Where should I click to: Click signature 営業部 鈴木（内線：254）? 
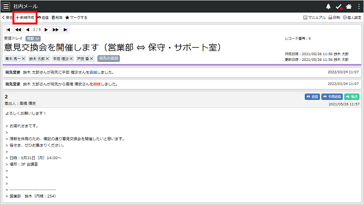point(33,196)
